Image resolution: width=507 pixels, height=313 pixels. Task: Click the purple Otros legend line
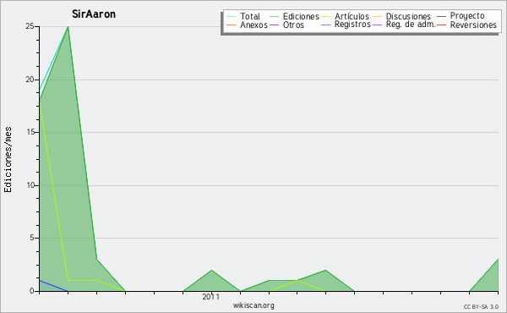[x=274, y=25]
